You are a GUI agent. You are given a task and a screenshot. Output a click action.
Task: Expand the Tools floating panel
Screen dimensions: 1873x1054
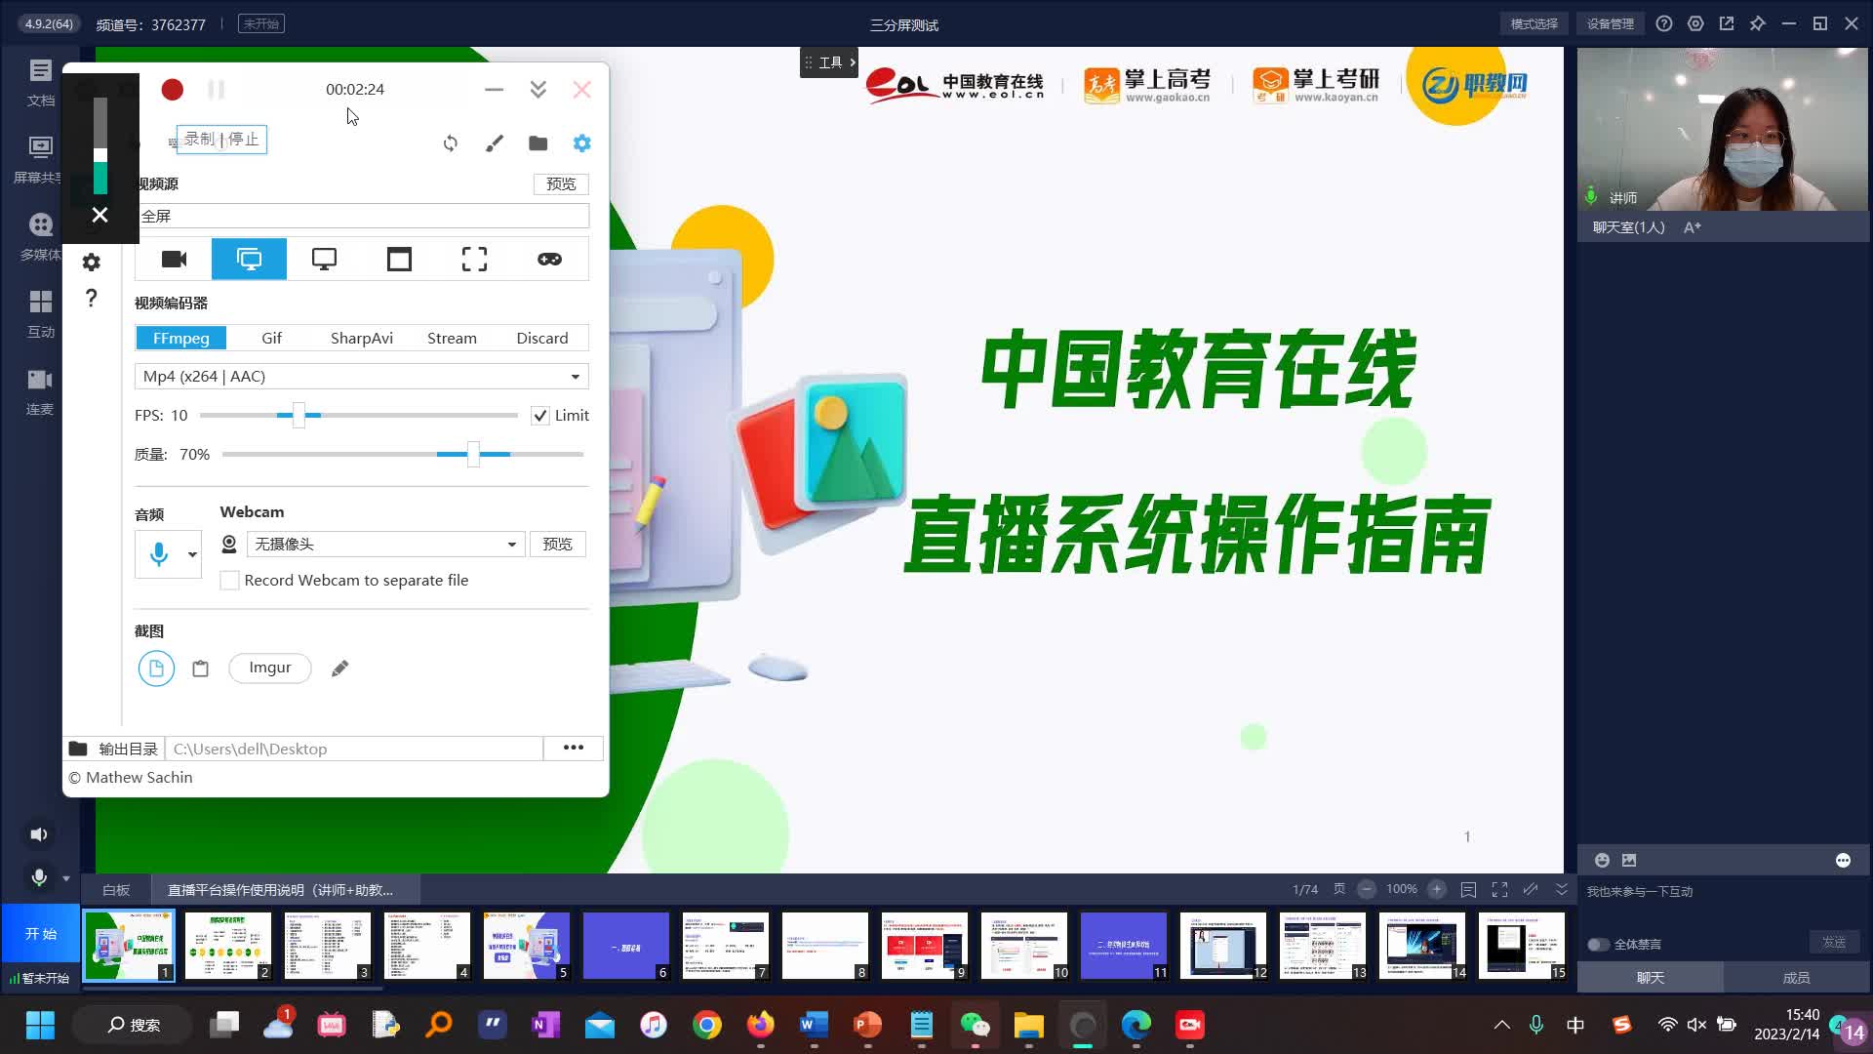(829, 62)
